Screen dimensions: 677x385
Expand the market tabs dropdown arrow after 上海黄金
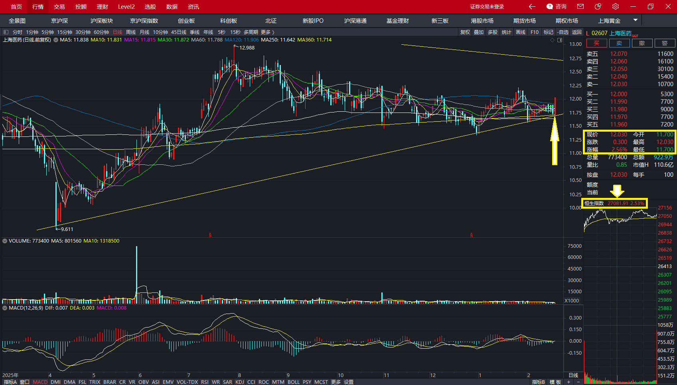coord(636,20)
